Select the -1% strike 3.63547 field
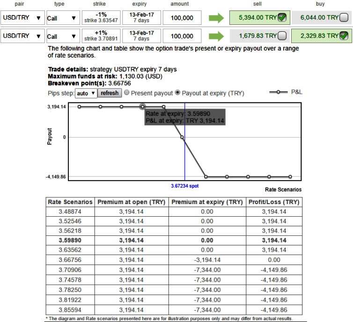 101,18
